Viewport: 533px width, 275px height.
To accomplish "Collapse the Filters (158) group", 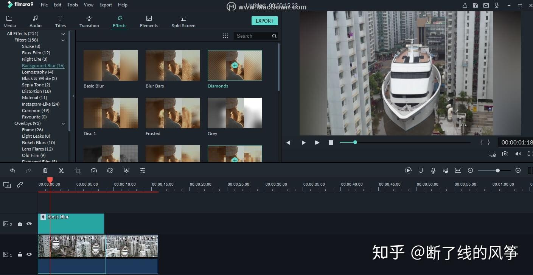I will point(63,40).
